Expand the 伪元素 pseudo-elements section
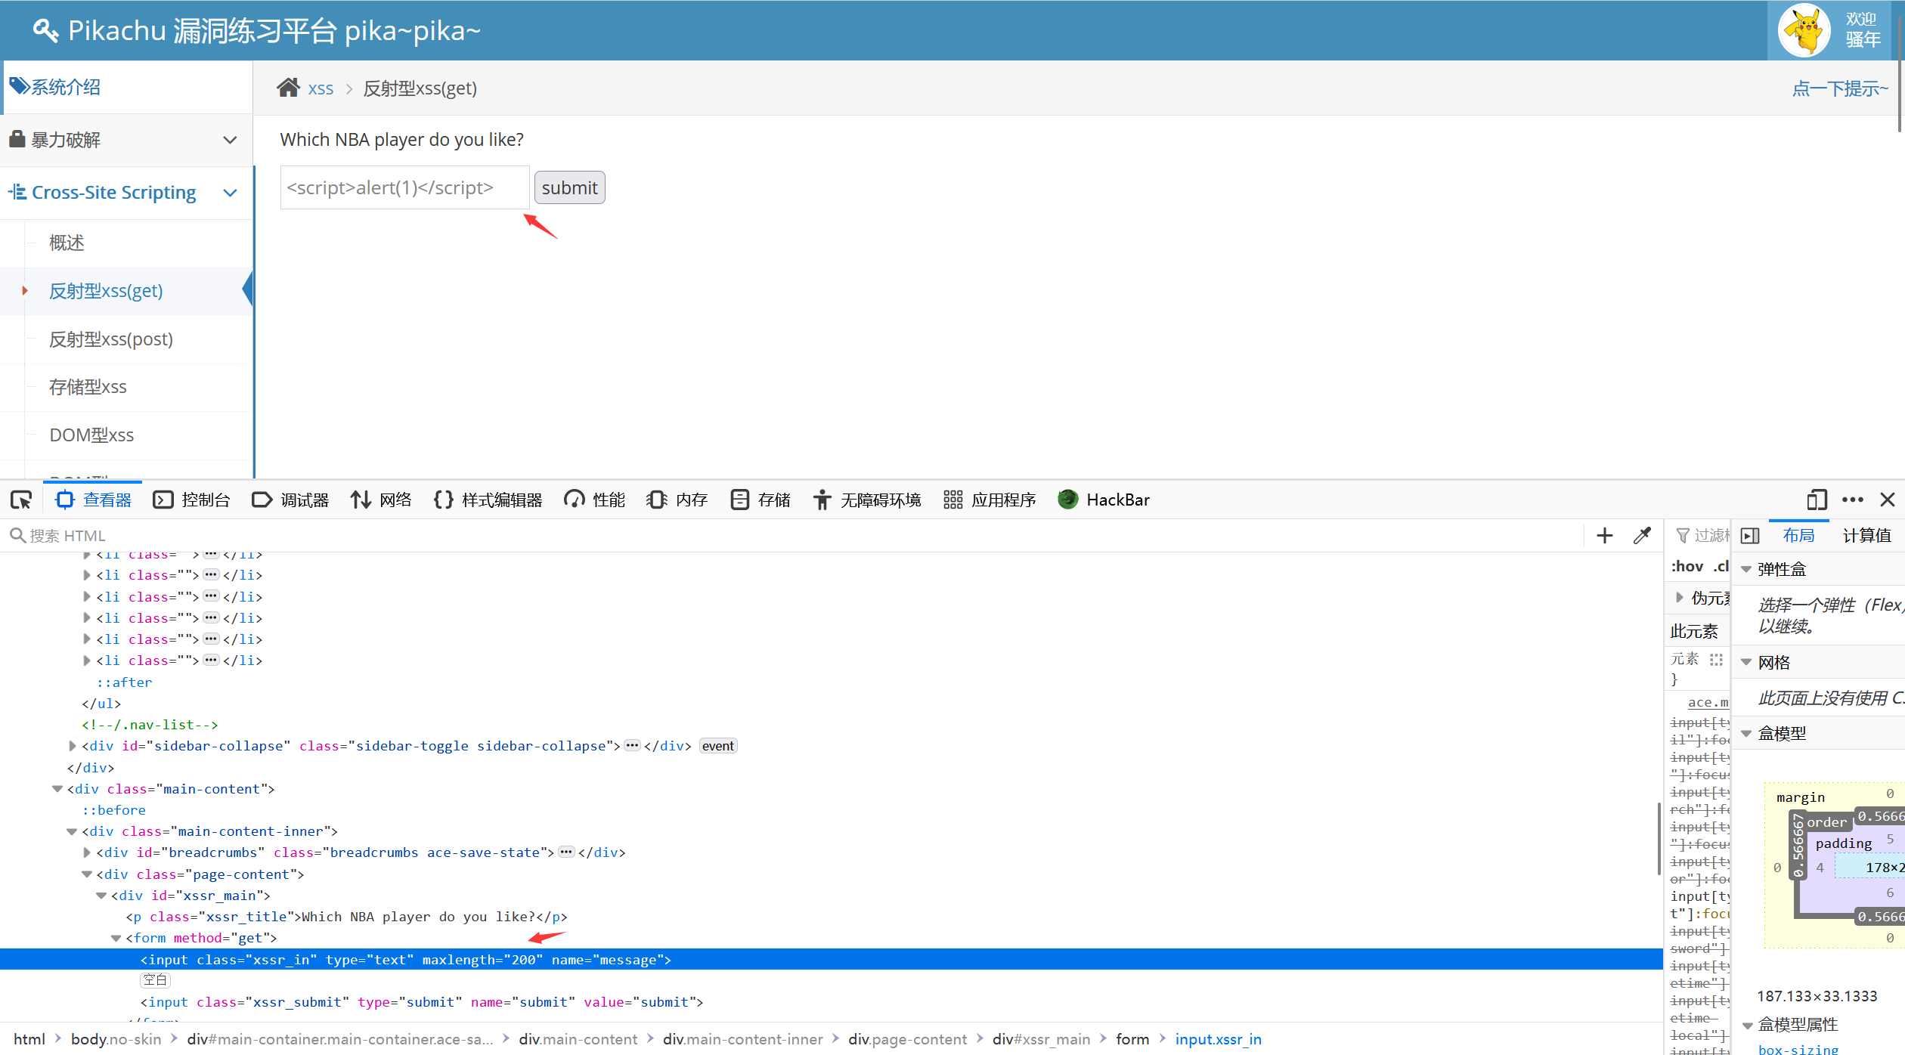Image resolution: width=1905 pixels, height=1055 pixels. (x=1680, y=598)
